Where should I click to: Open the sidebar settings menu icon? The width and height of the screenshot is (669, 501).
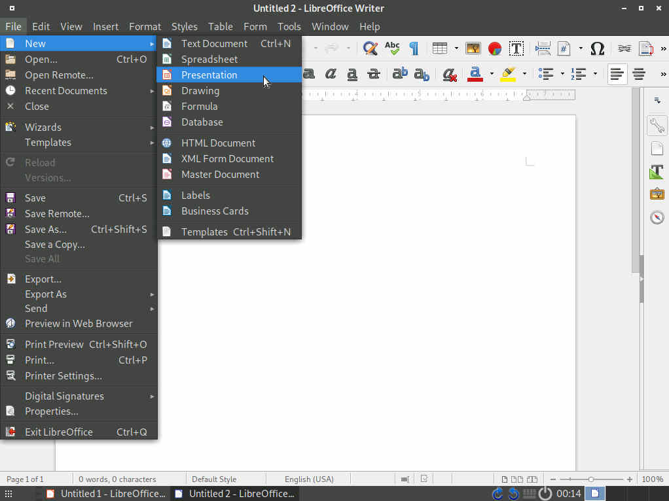tap(657, 101)
